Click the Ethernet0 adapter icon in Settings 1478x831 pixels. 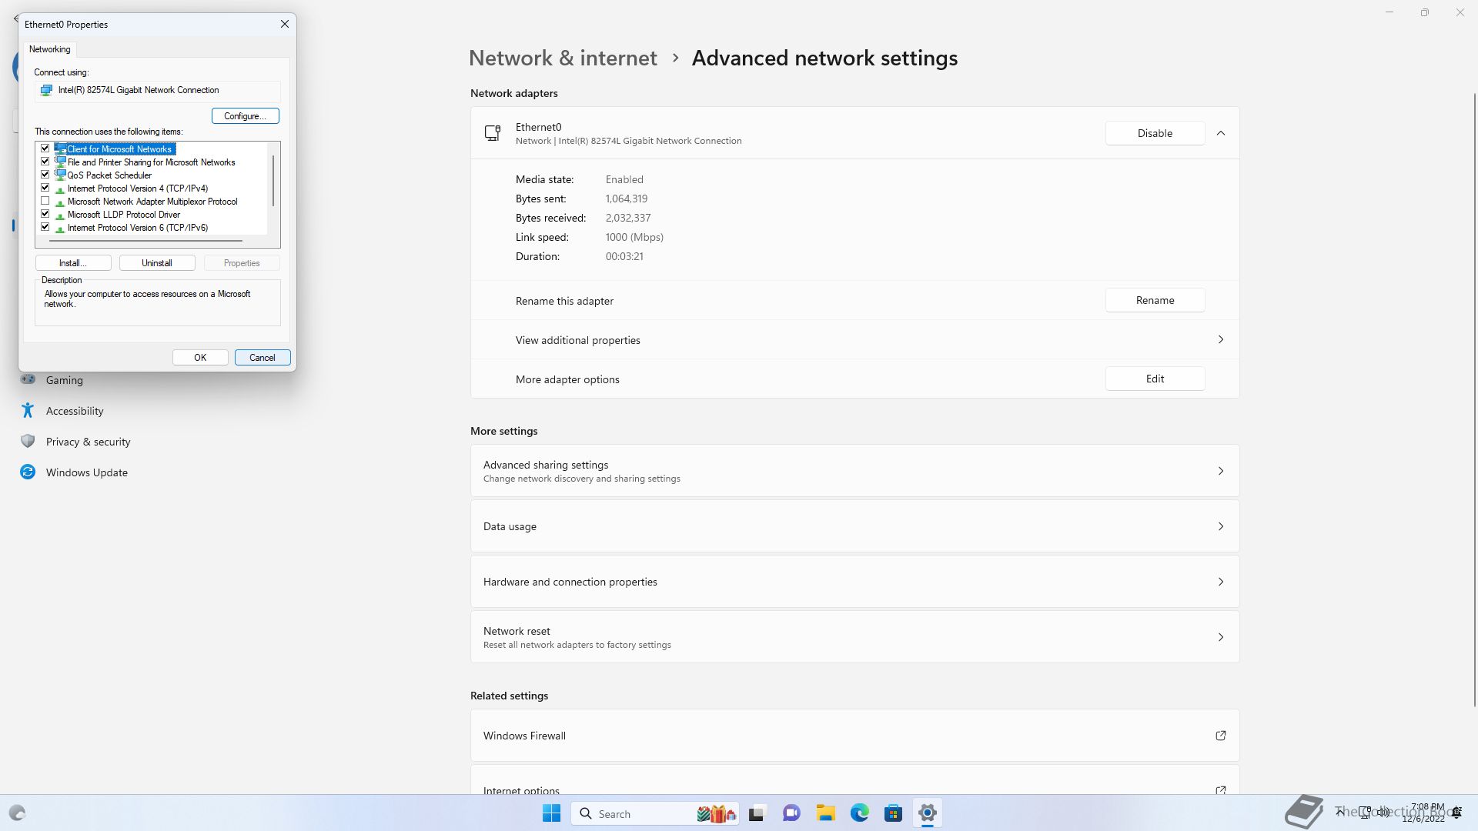493,133
